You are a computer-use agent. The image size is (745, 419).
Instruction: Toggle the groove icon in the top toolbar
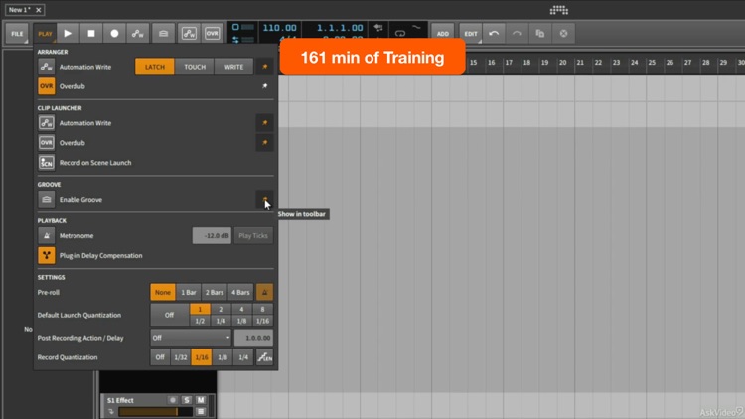point(164,33)
